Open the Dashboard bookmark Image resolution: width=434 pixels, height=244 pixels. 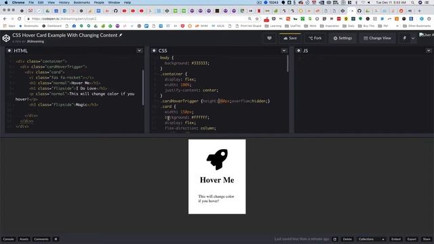tap(52, 26)
